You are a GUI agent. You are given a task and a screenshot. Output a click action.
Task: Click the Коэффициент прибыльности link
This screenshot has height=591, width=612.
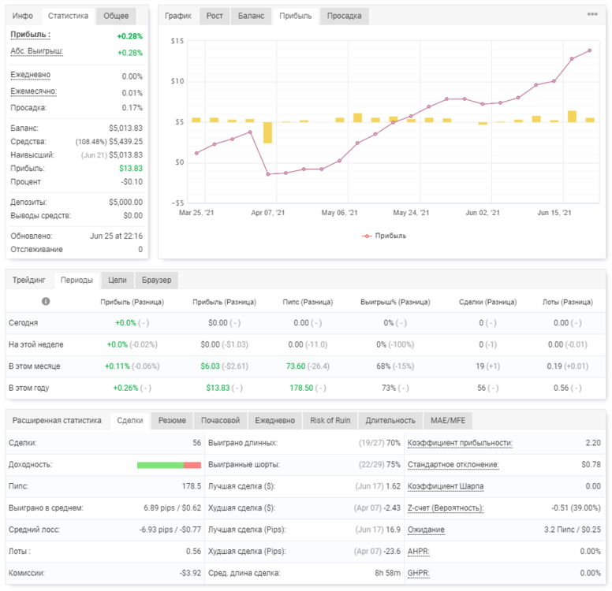tap(460, 443)
